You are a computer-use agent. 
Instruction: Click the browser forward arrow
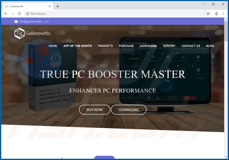(12, 14)
